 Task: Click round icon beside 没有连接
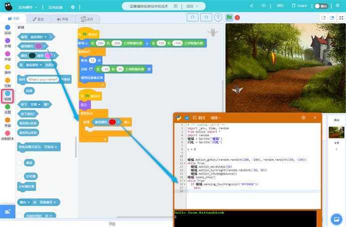pos(73,7)
